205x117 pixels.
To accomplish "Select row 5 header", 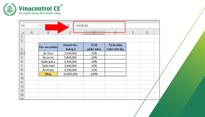I will coord(22,57).
